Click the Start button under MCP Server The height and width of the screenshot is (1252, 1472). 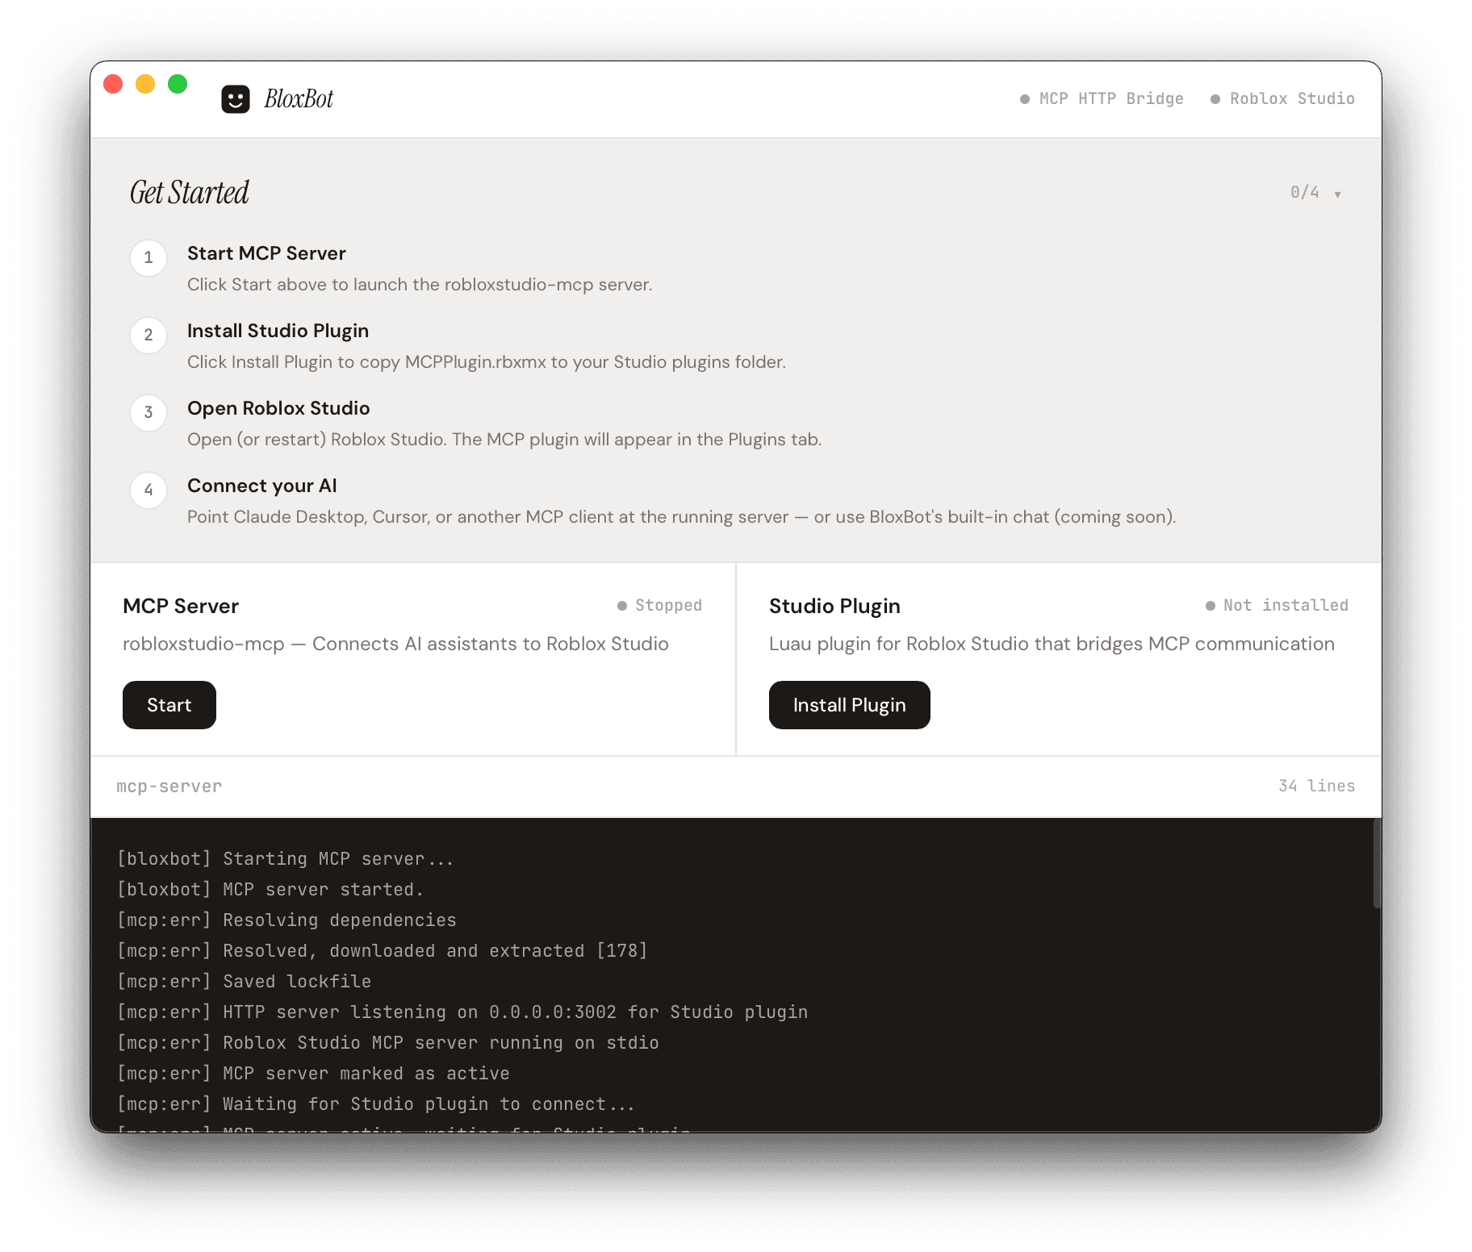coord(169,704)
